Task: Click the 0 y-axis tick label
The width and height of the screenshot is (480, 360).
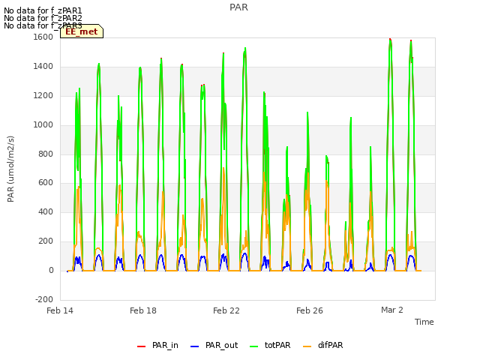Action: click(x=52, y=271)
